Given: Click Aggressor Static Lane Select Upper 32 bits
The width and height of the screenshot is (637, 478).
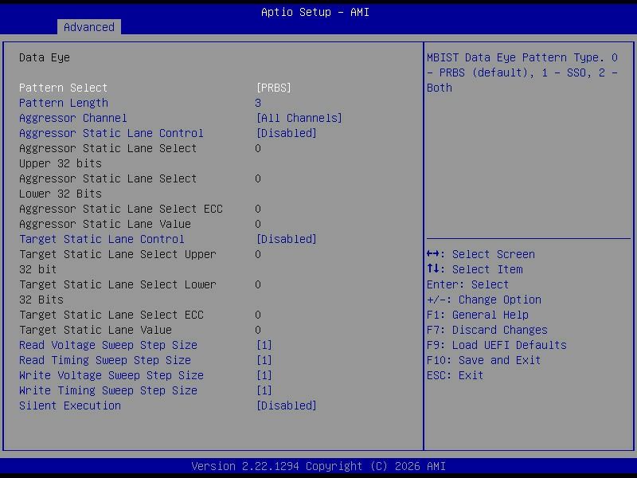Looking at the screenshot, I should (108, 155).
